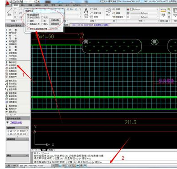Click 加折断线 (break line) in Tangent sidebar
Image resolution: width=177 pixels, height=169 pixels.
[x=11, y=102]
